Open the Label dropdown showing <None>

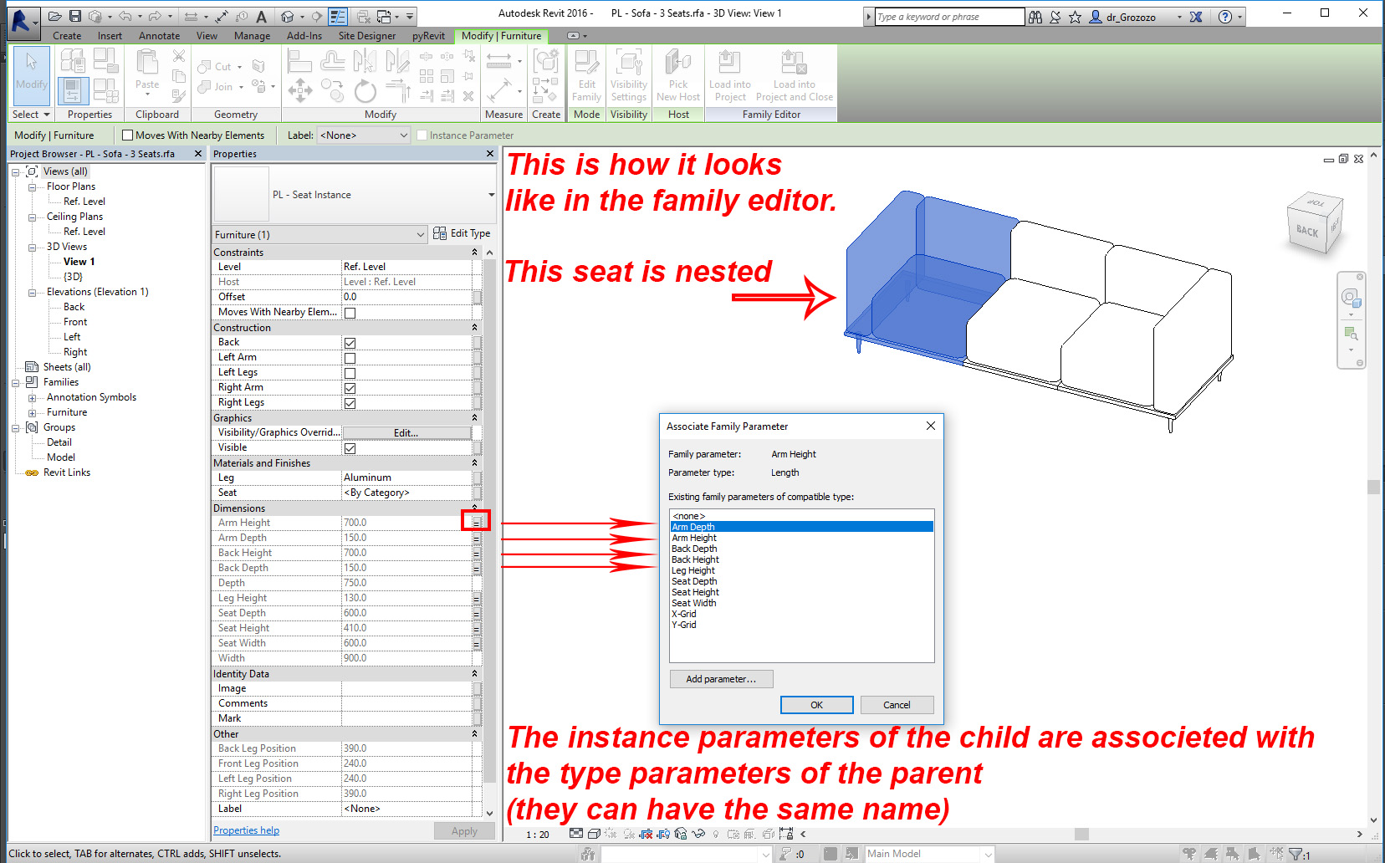[363, 135]
